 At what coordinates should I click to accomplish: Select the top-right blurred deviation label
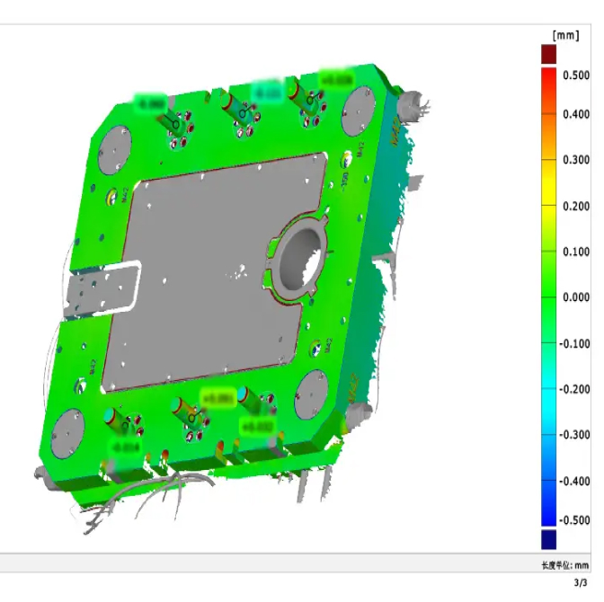(x=337, y=80)
